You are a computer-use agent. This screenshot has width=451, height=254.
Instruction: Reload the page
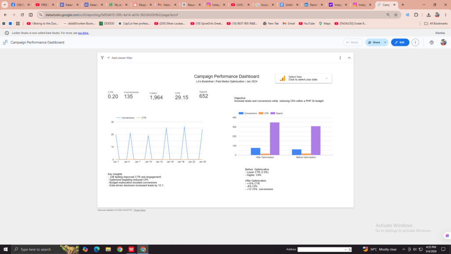click(x=22, y=15)
